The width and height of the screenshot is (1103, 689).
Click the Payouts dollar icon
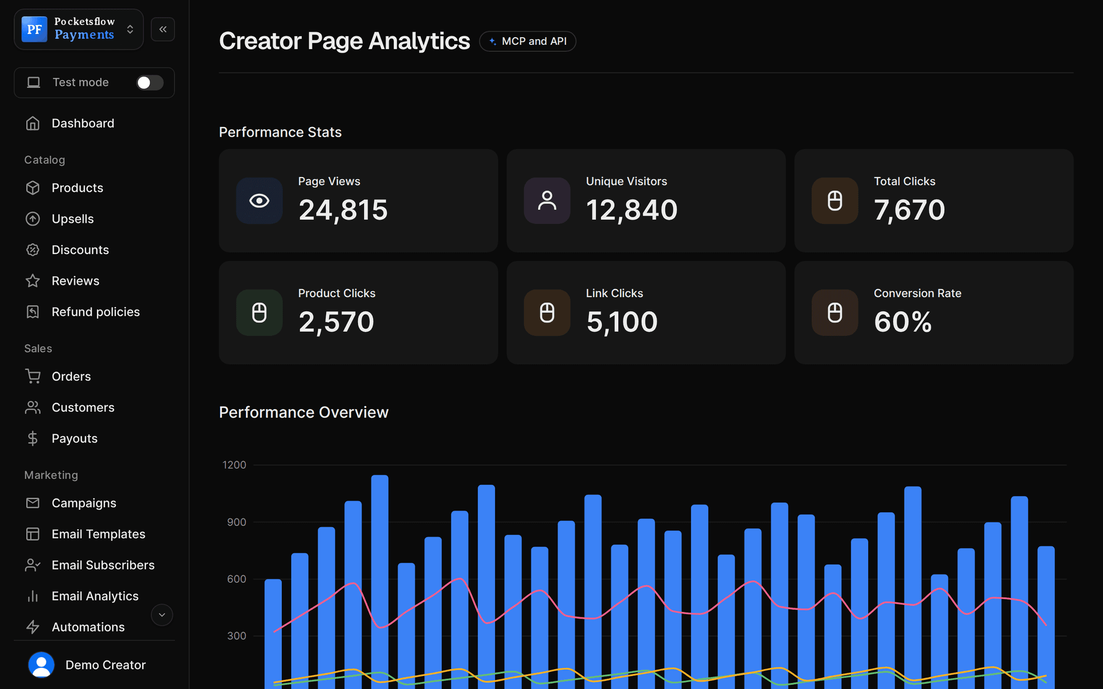click(x=33, y=439)
